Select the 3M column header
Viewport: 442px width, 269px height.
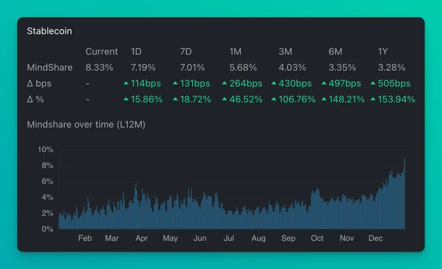click(x=285, y=52)
